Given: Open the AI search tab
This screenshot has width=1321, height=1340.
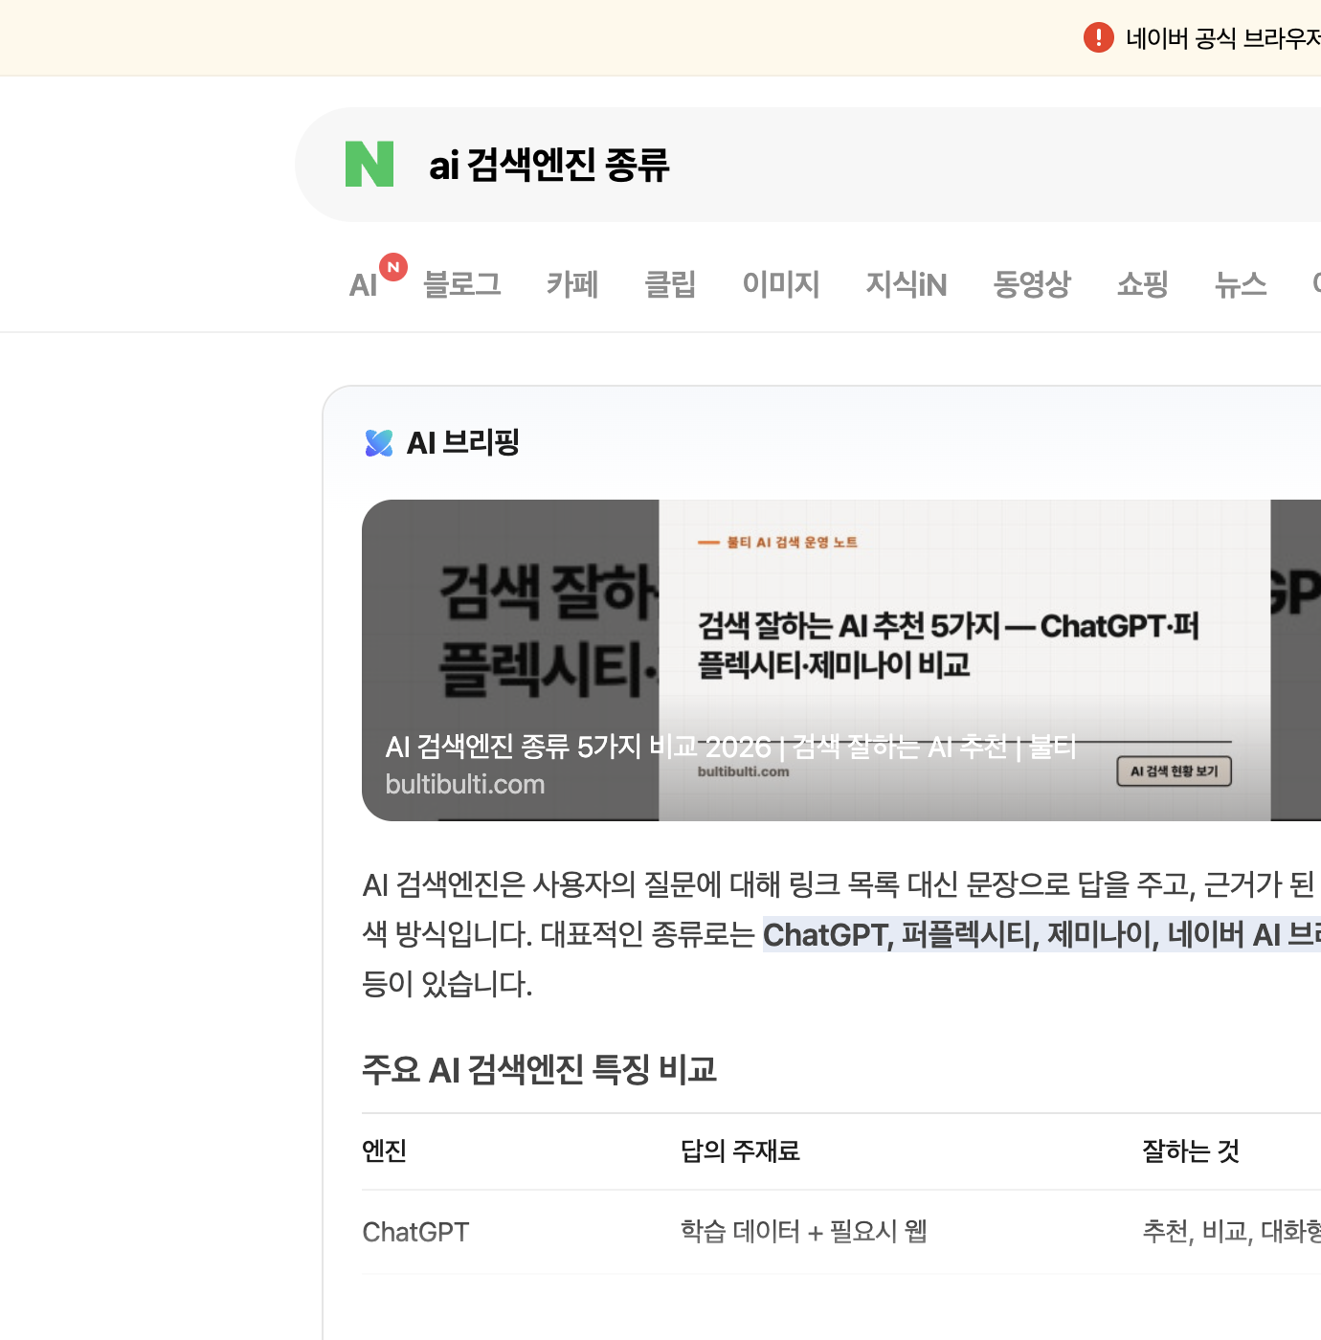Looking at the screenshot, I should pos(364,284).
